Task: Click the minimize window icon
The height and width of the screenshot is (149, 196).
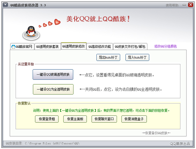Action: pyautogui.click(x=183, y=5)
